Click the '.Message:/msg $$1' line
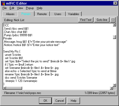 (35, 42)
